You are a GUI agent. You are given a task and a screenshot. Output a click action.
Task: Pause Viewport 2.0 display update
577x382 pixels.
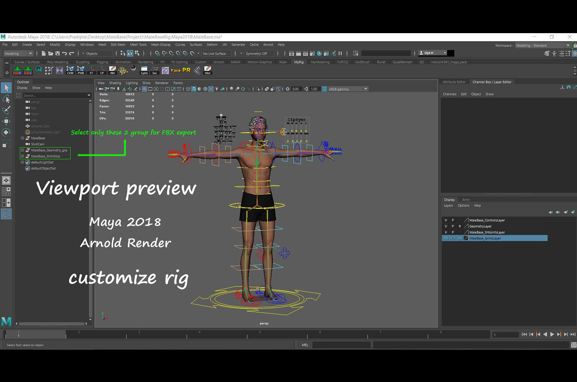point(340,53)
